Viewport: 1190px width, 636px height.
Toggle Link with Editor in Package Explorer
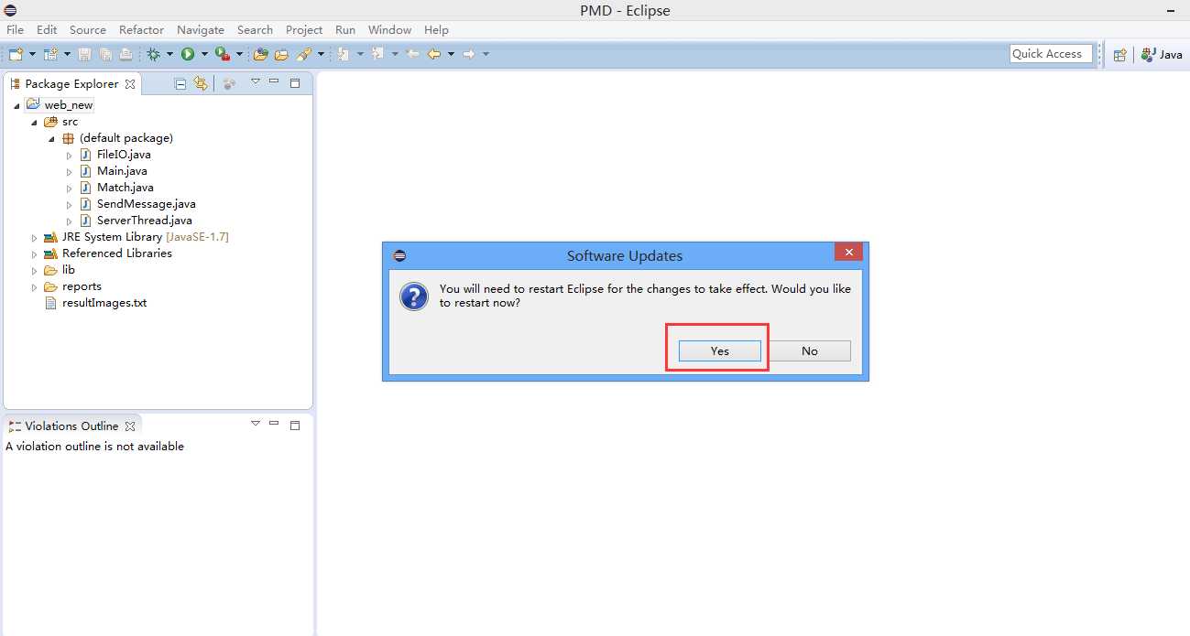pyautogui.click(x=202, y=83)
